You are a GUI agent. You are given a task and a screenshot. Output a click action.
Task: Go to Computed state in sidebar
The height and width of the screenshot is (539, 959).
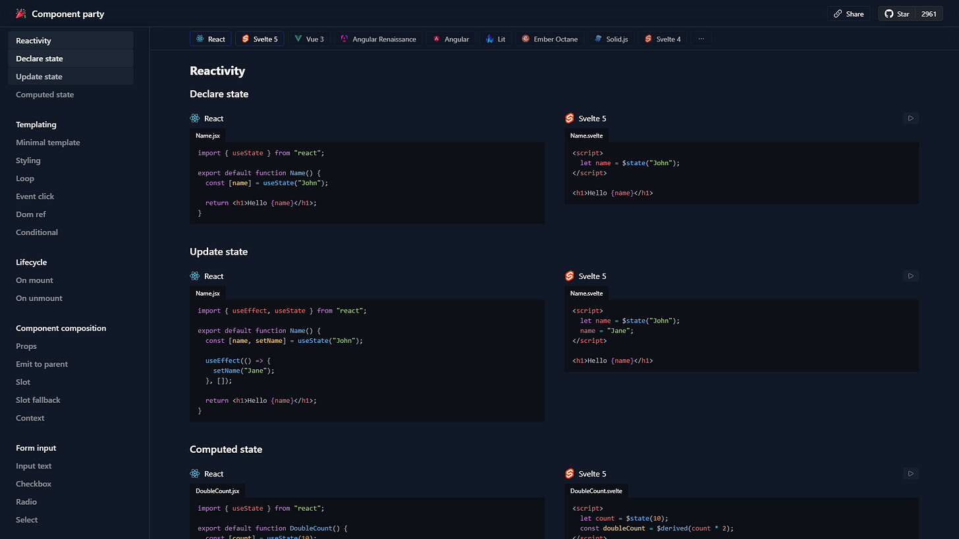coord(70,95)
